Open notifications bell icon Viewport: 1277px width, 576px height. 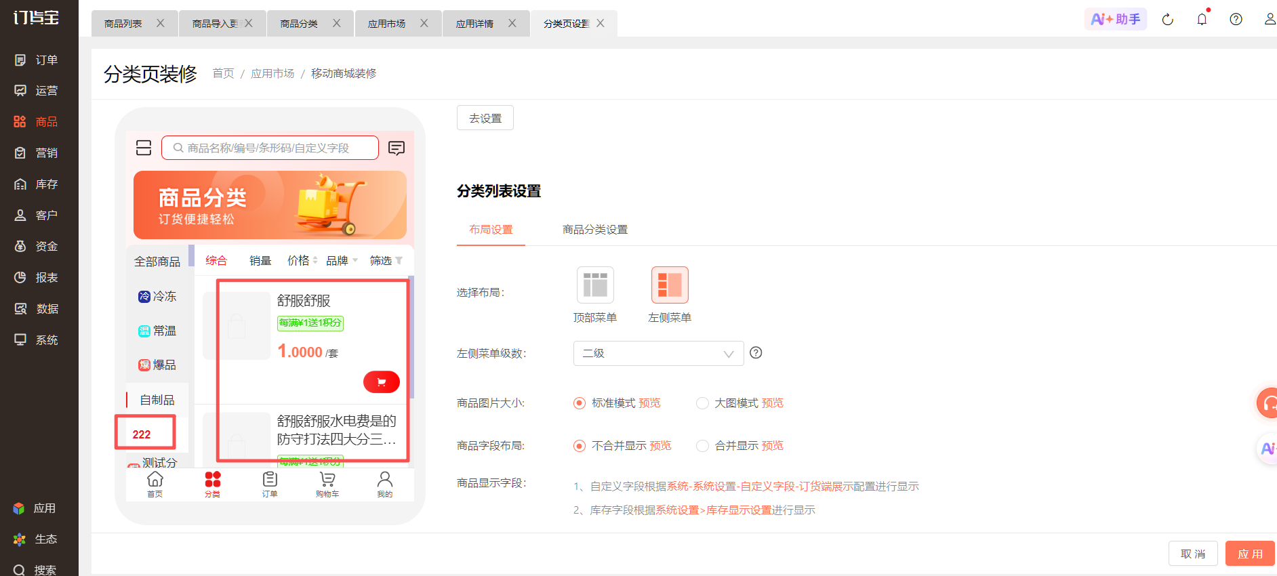coord(1202,19)
